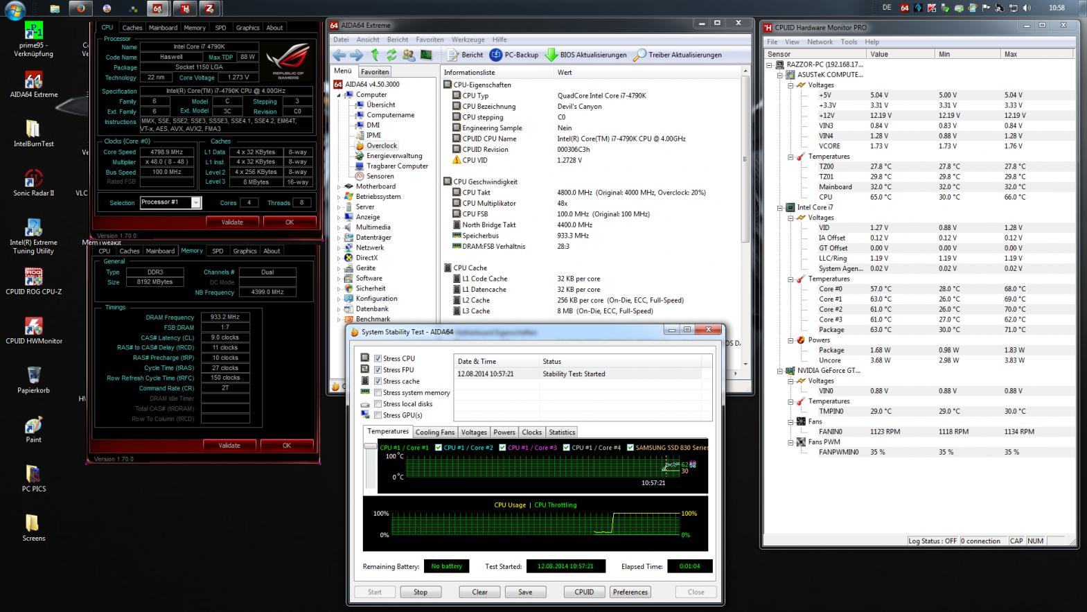This screenshot has height=612, width=1087.
Task: Collapse ASUSTeK COMPUTE node in HWMonitor
Action: [780, 75]
